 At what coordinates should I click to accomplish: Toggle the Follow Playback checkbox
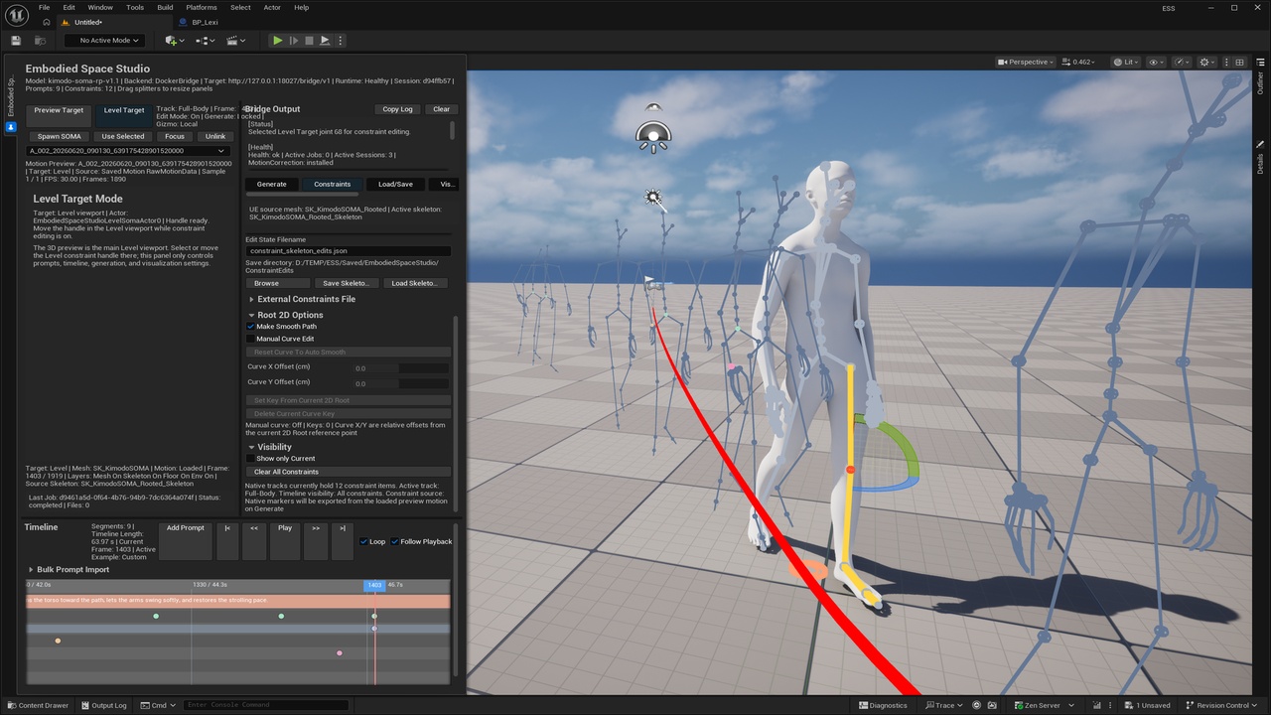[x=395, y=541]
